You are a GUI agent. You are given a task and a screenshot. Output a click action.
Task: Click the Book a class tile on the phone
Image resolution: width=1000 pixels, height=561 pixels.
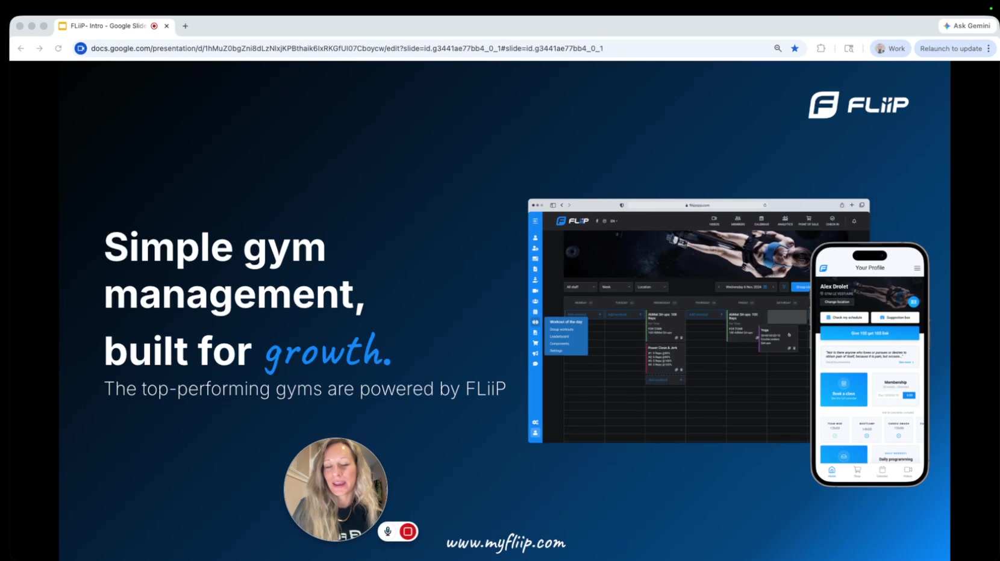(x=843, y=389)
